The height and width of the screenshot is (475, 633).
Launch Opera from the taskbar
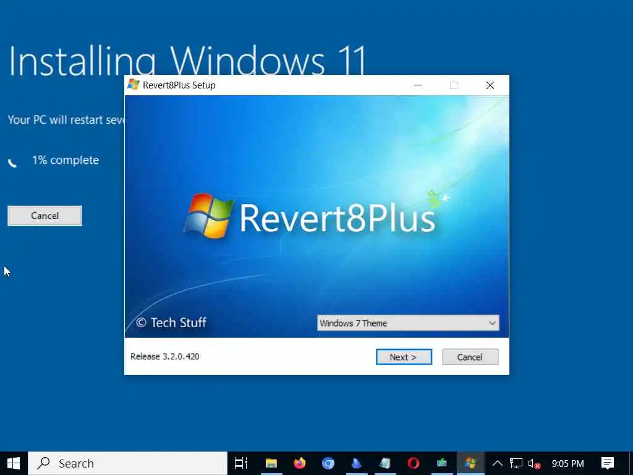pos(414,463)
